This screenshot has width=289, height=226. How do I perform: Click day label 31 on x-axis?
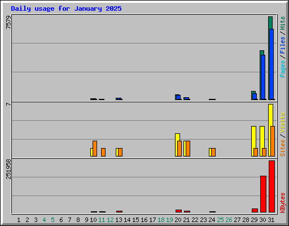271,220
